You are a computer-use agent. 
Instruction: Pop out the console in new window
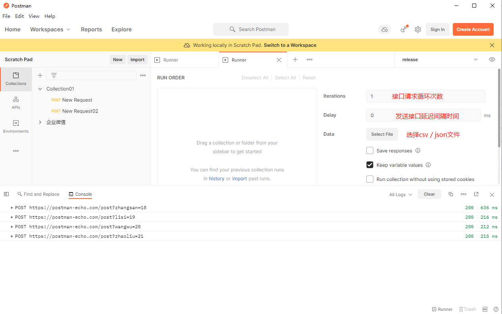point(476,194)
